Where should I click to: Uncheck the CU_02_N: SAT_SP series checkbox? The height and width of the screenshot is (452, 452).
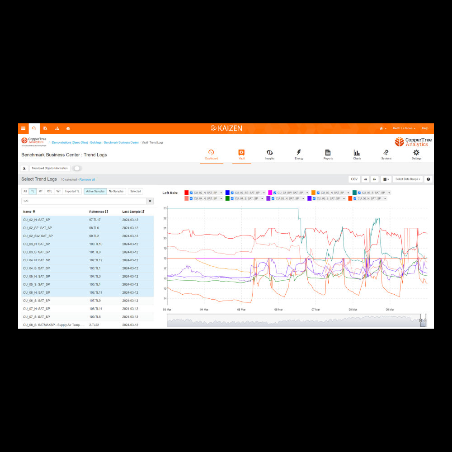192,192
